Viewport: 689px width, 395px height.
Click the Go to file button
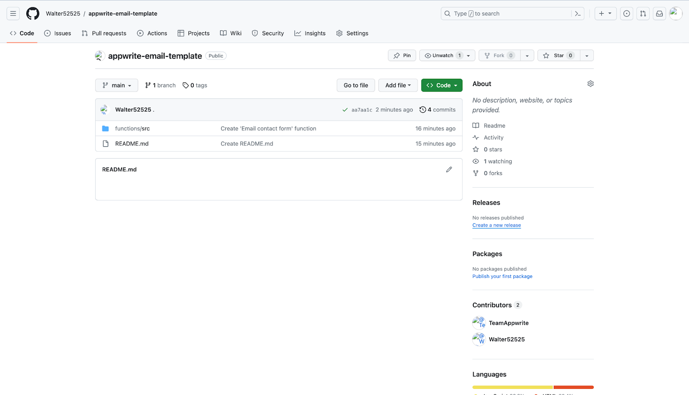click(x=356, y=85)
